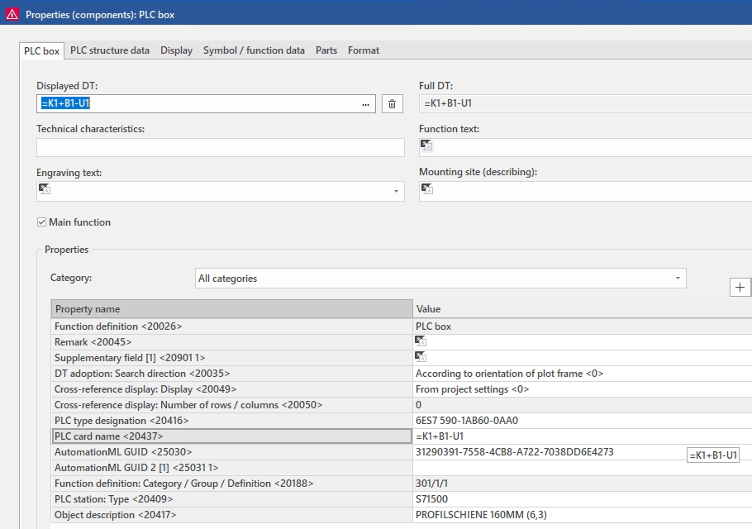This screenshot has height=529, width=752.
Task: Open the Symbol / function data tab
Action: (254, 50)
